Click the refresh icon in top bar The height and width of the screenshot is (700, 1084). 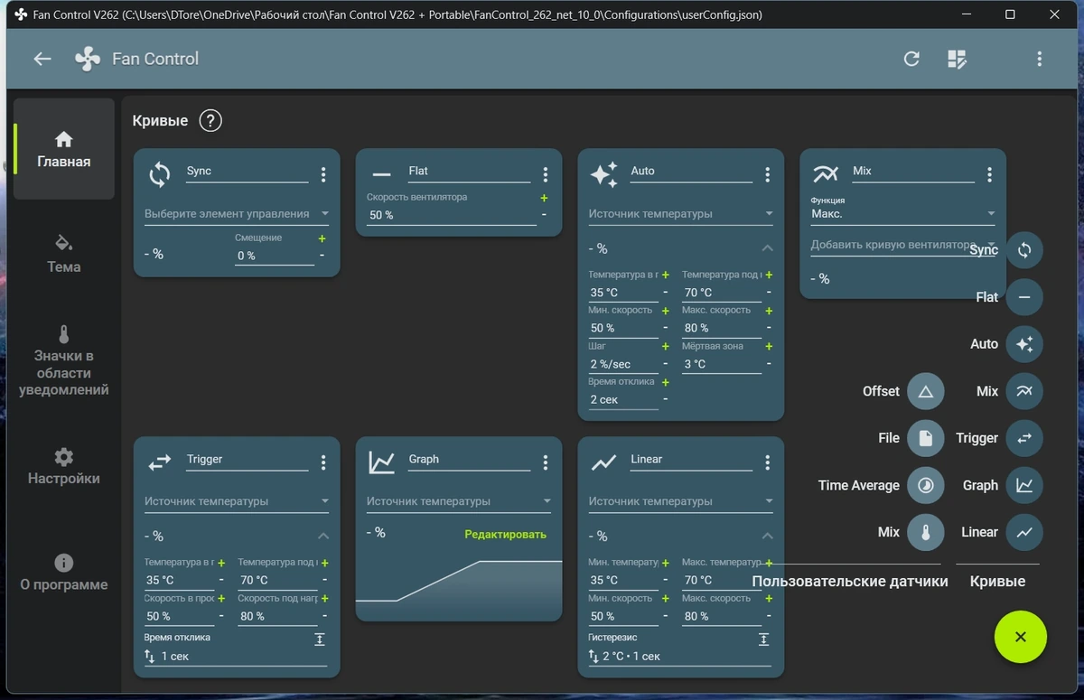click(911, 59)
